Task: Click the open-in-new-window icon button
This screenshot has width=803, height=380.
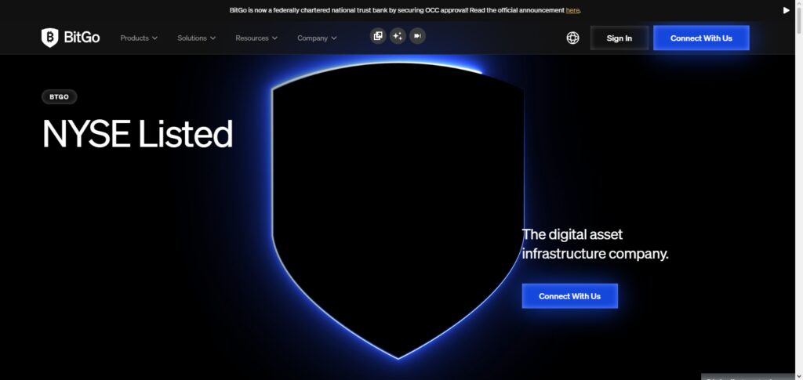Action: click(378, 36)
